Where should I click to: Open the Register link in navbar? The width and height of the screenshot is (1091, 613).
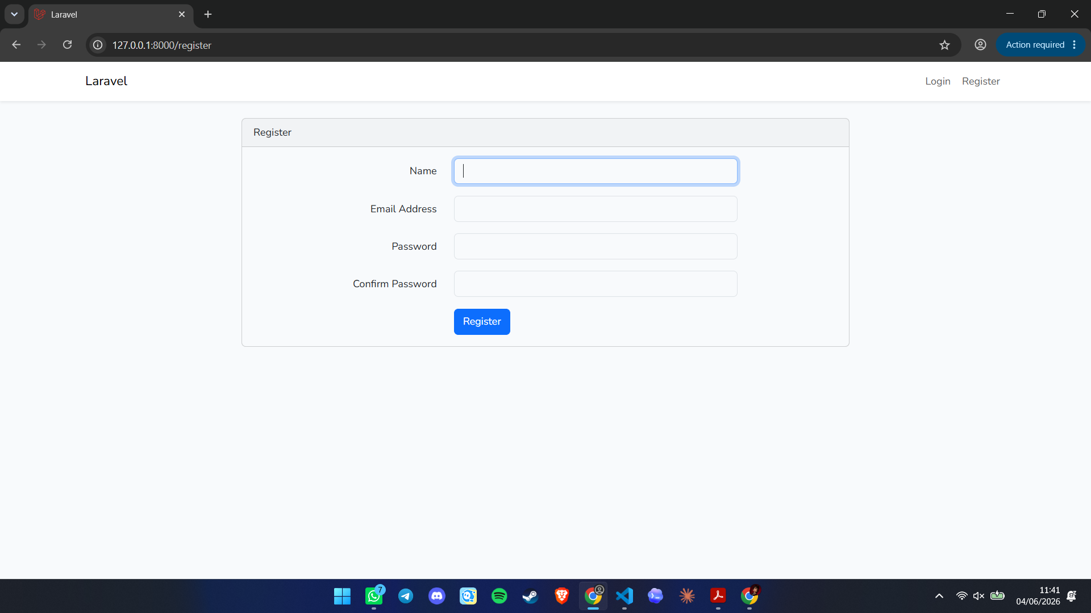[x=981, y=81]
